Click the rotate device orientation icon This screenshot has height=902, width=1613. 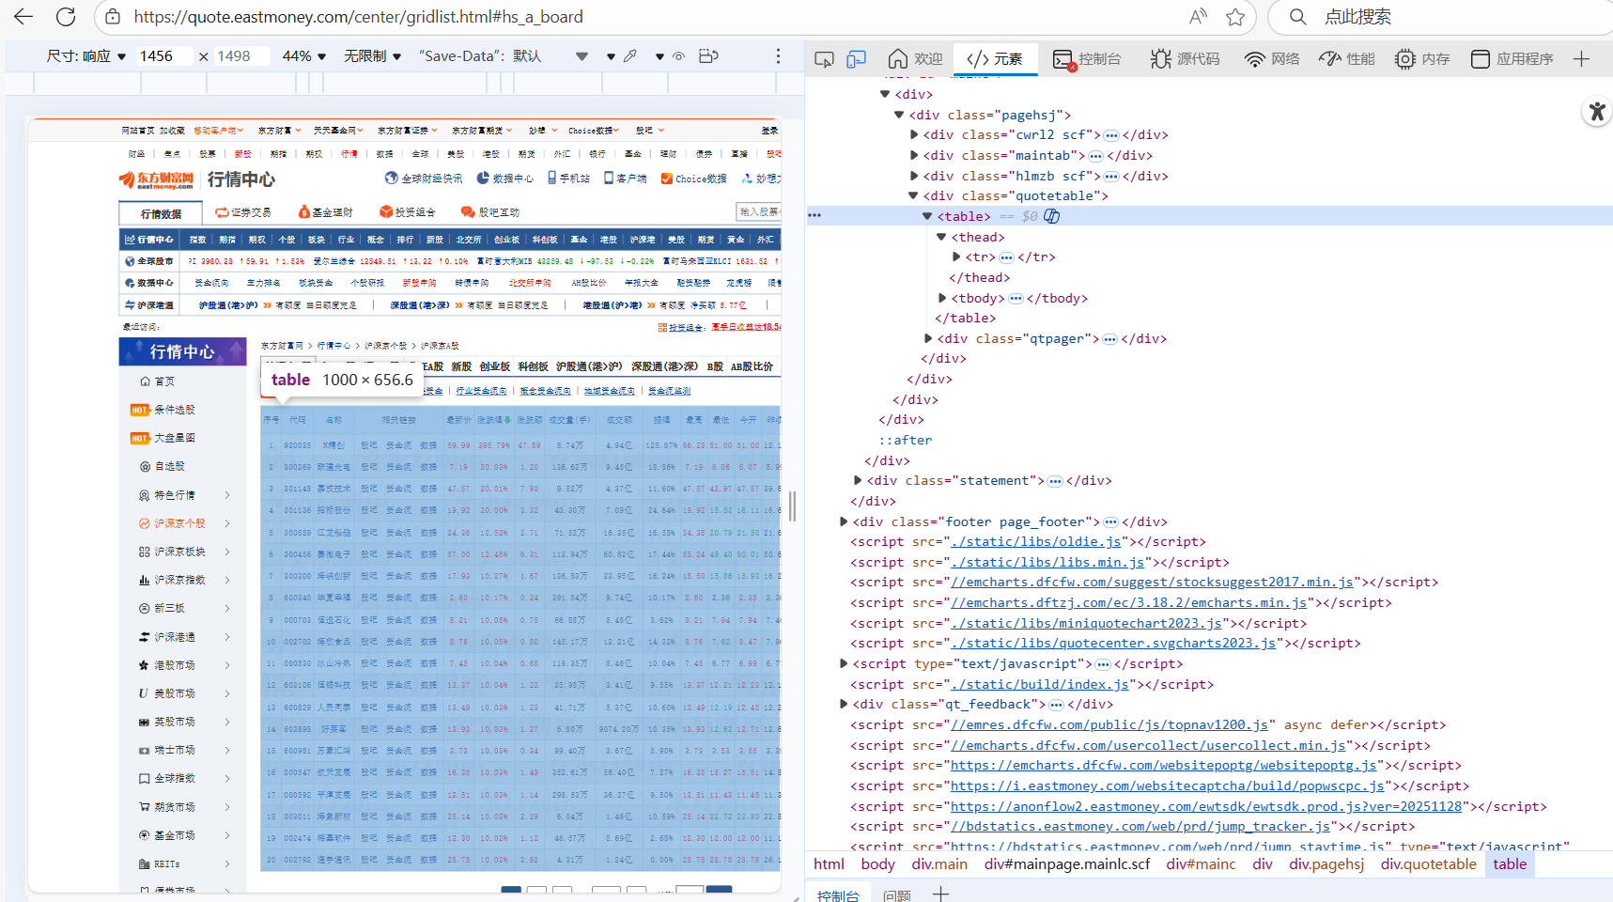709,56
